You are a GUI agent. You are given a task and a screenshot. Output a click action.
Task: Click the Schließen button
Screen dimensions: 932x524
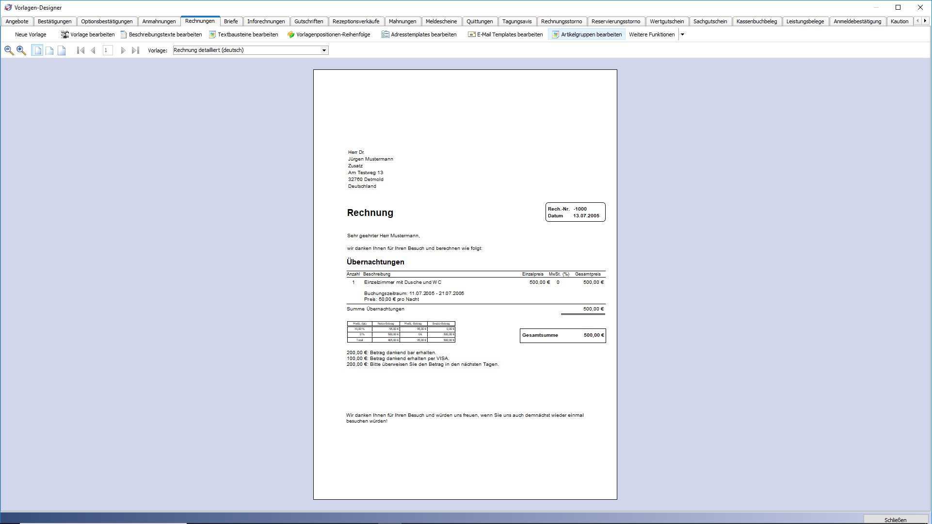(895, 520)
